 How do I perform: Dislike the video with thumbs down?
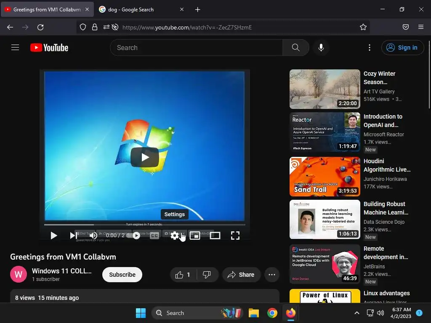tap(207, 274)
